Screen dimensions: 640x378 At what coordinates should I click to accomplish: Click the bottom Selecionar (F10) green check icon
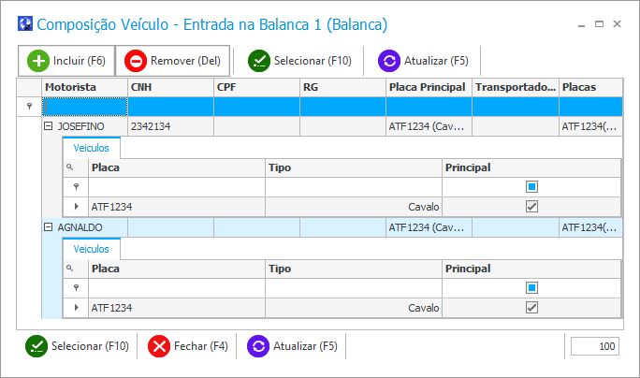36,346
